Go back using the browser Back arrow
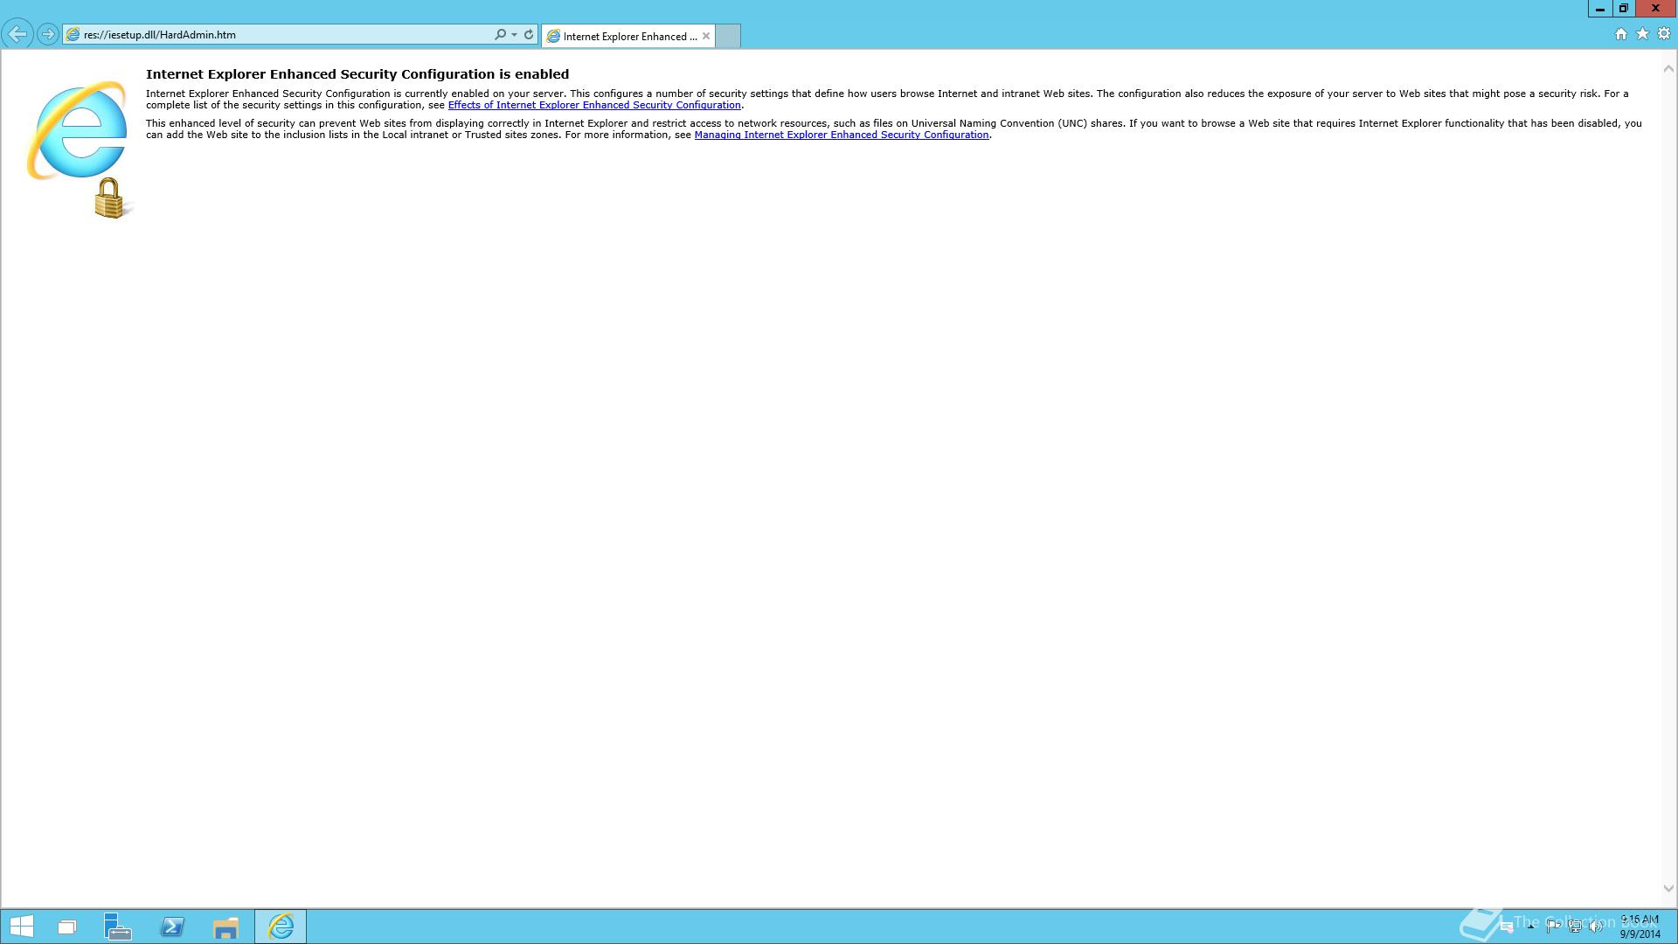 (x=17, y=34)
